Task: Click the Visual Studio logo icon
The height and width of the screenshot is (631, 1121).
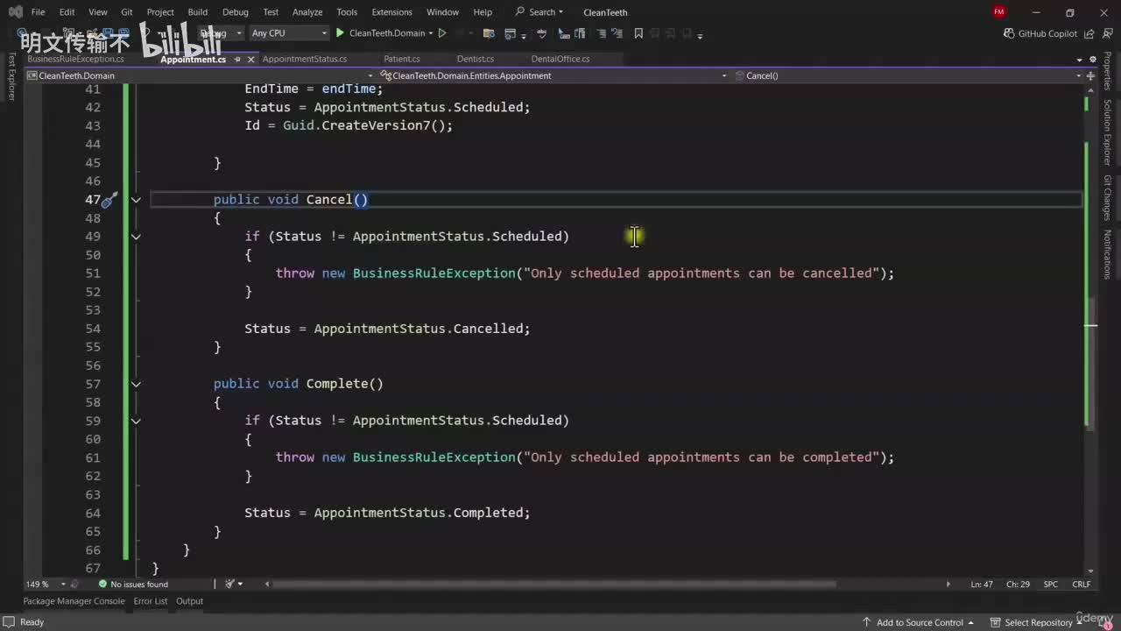Action: pos(15,12)
